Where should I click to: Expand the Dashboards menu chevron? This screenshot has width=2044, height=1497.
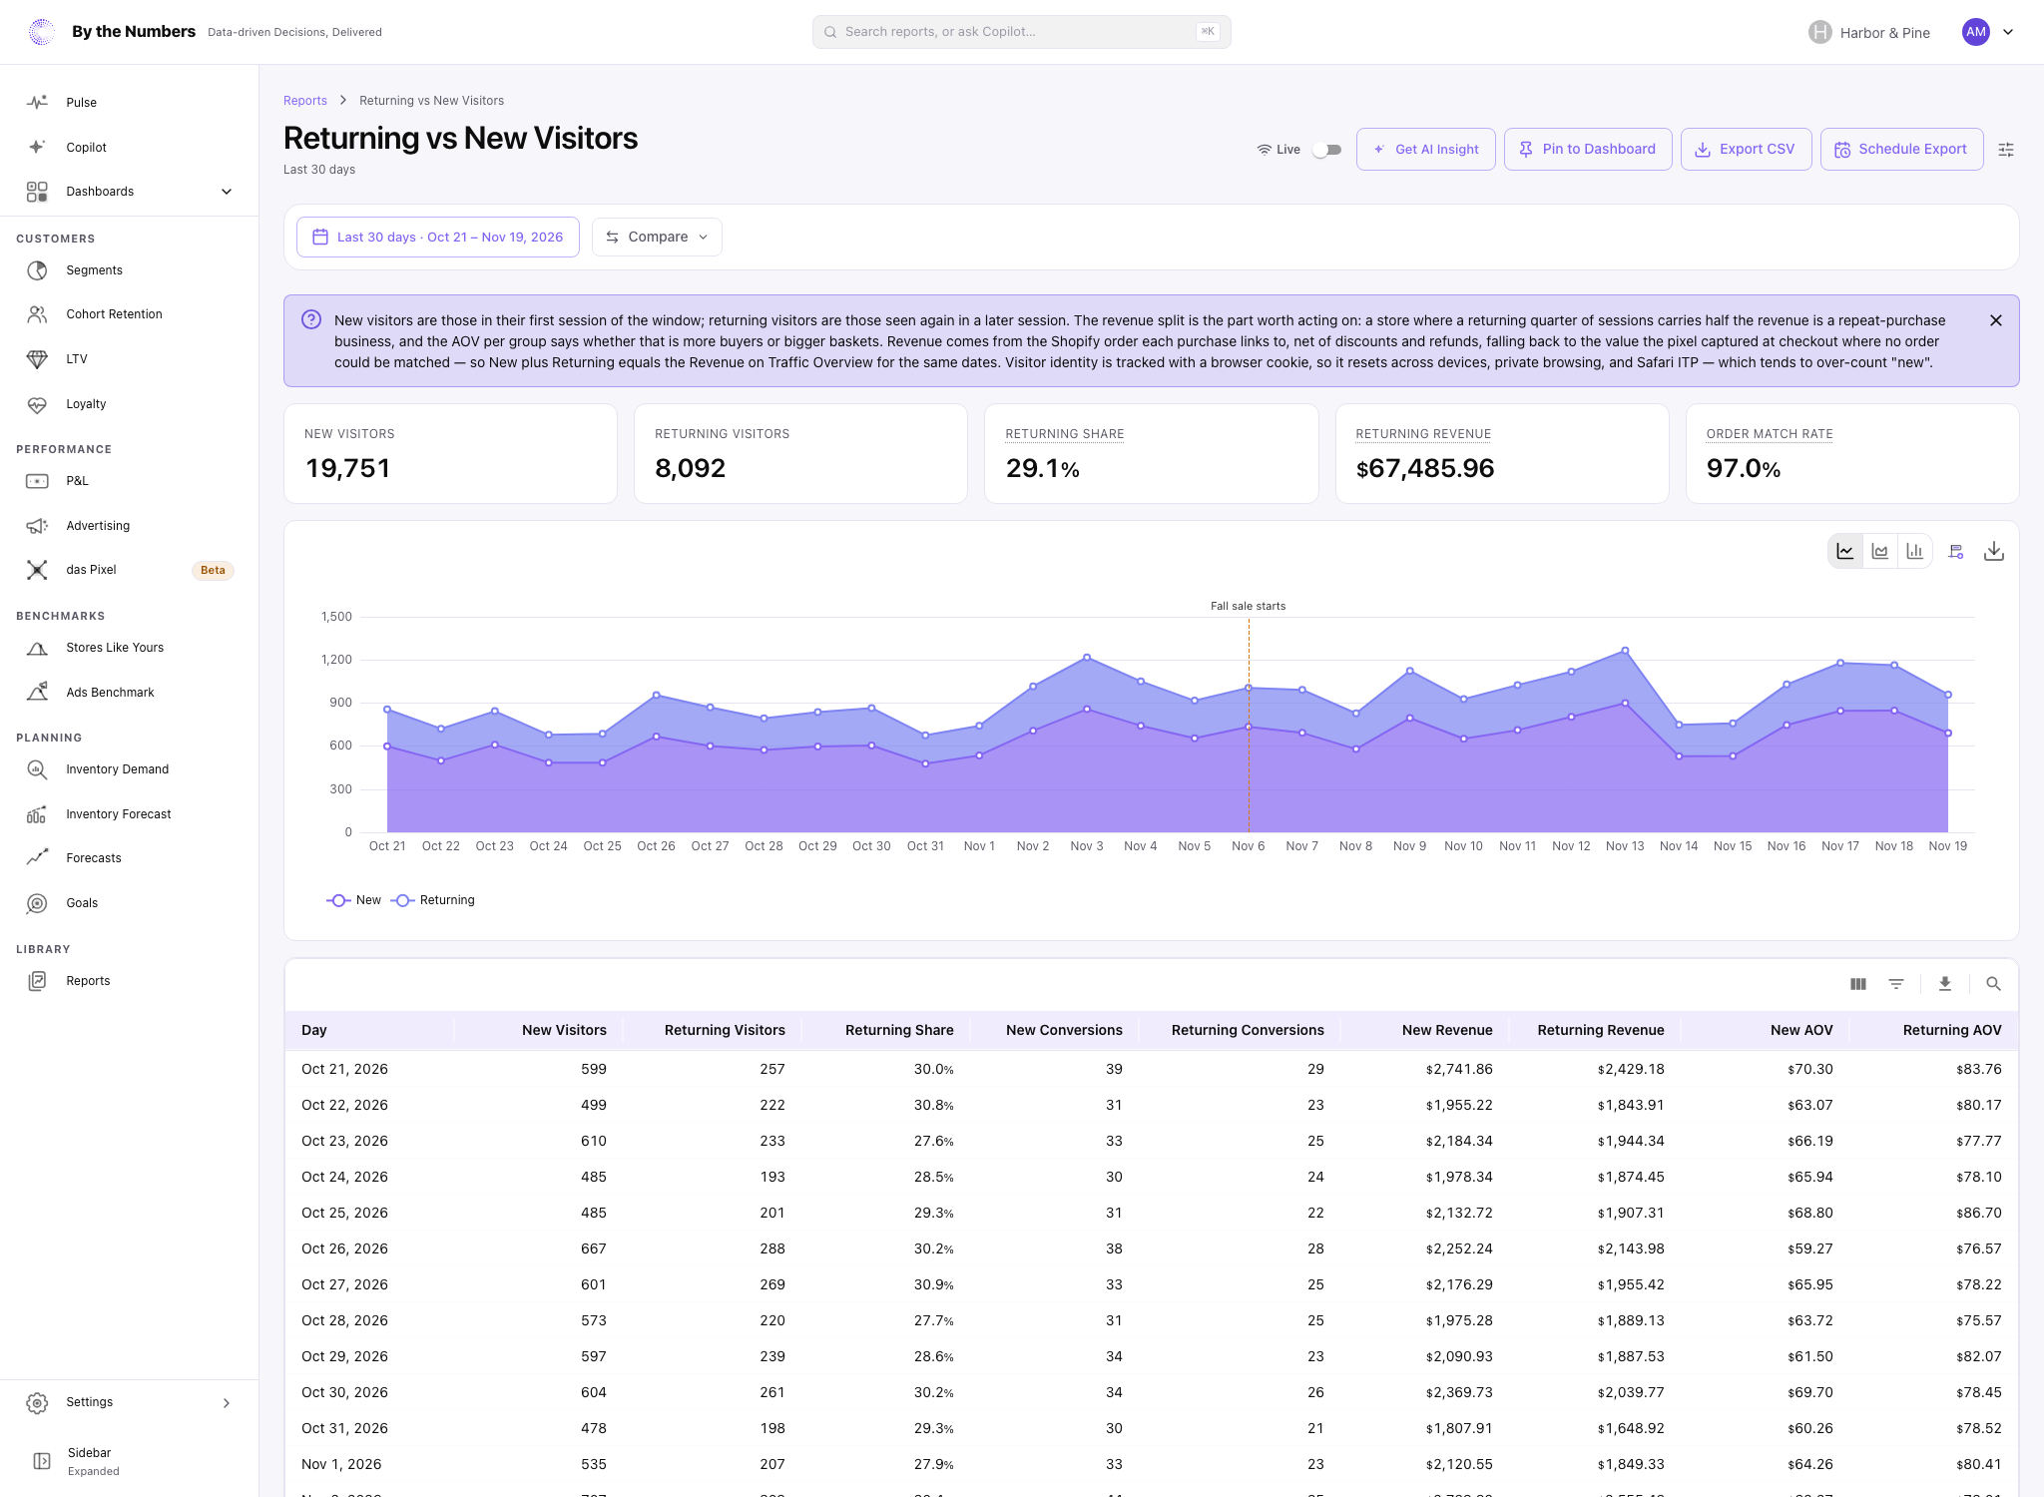(x=227, y=192)
